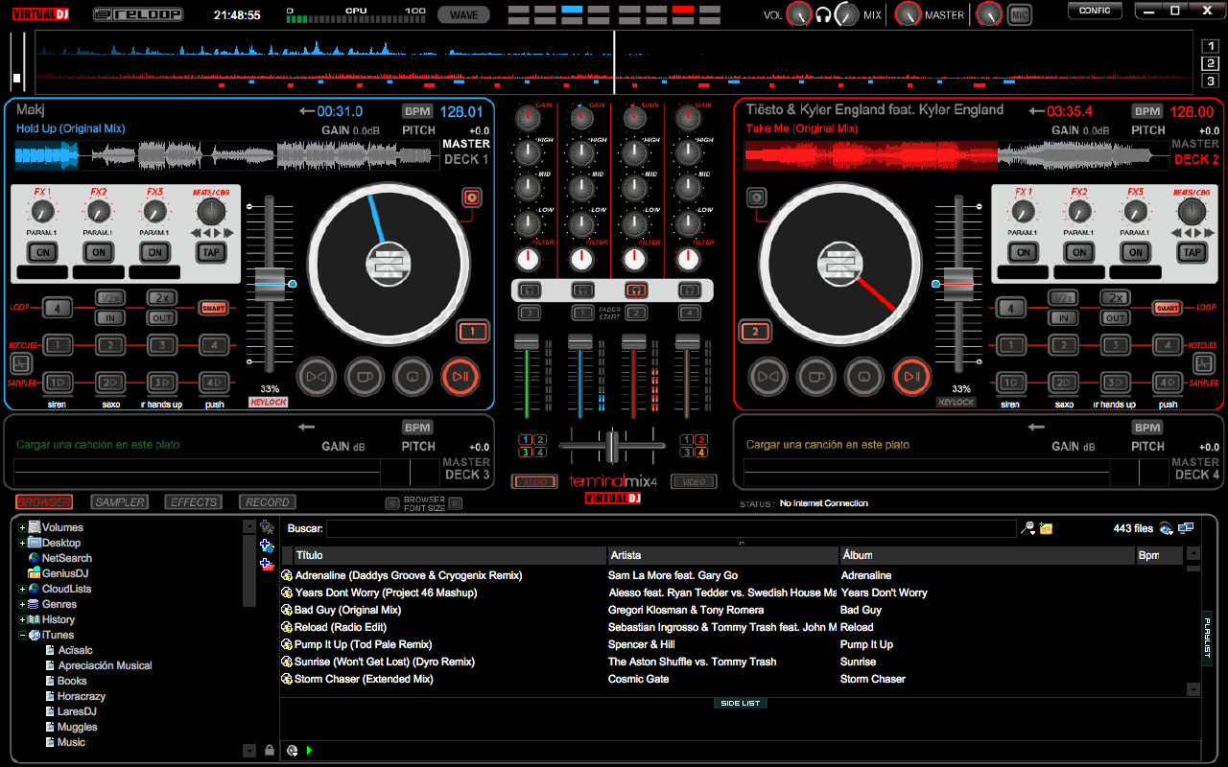This screenshot has height=767, width=1228.
Task: Click the lock icon under the folder tree
Action: coord(270,750)
